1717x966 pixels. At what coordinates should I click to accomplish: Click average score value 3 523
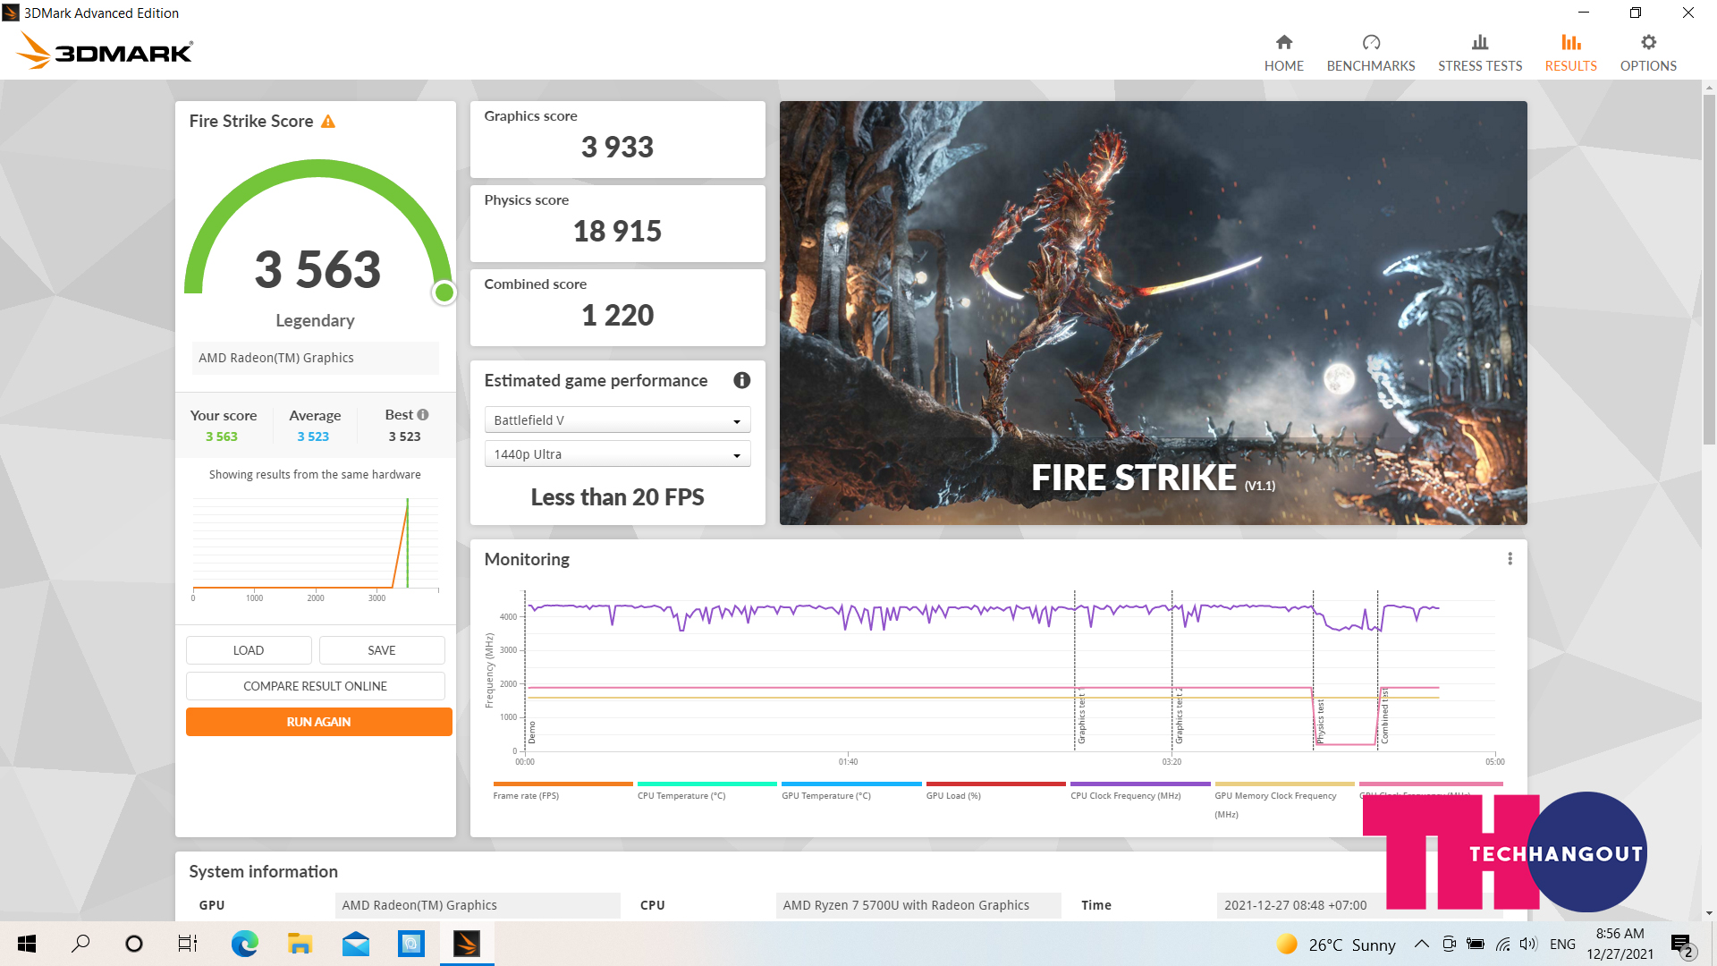click(x=313, y=436)
